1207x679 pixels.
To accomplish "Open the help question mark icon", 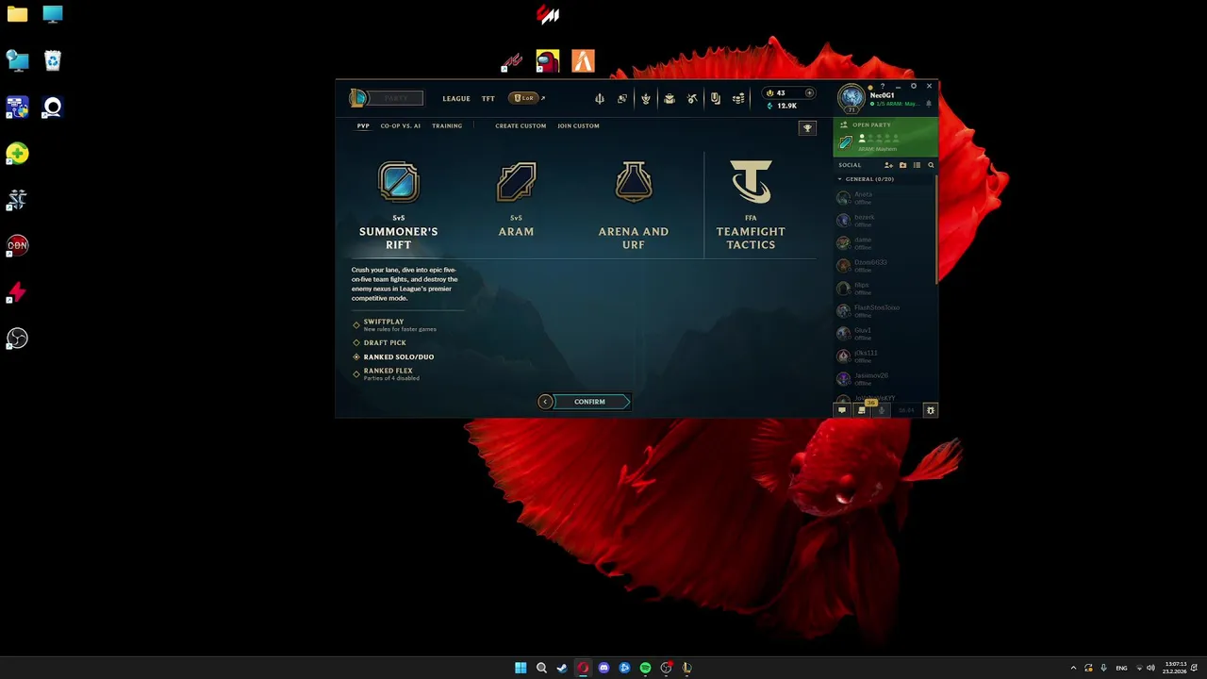I will pyautogui.click(x=883, y=86).
